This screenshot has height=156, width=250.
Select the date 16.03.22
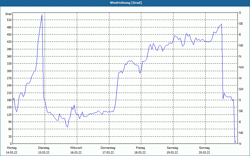click(x=76, y=153)
